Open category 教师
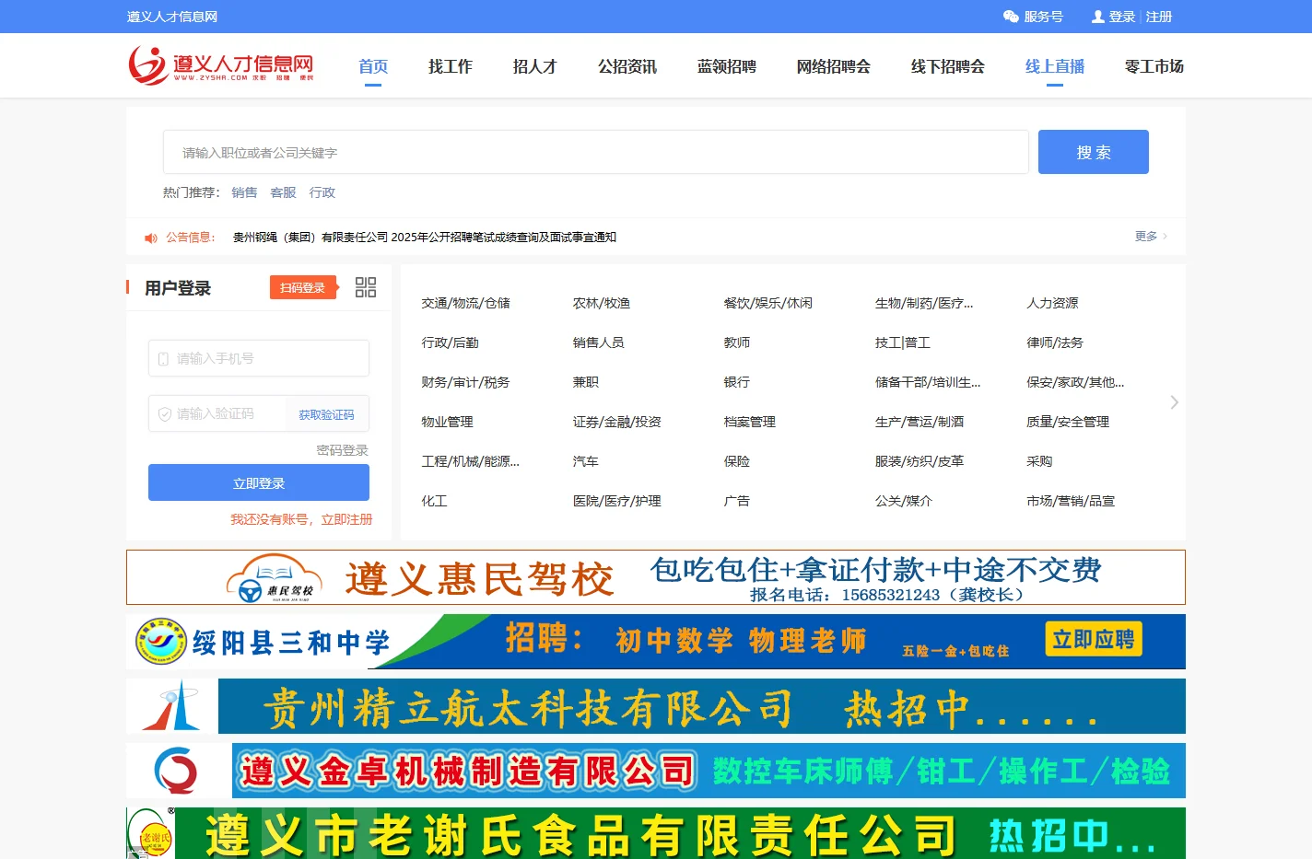The width and height of the screenshot is (1312, 859). click(737, 342)
